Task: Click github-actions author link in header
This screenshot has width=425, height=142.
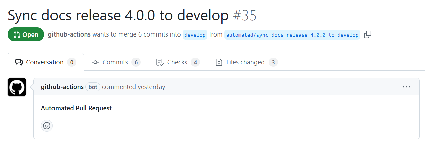Action: (69, 34)
